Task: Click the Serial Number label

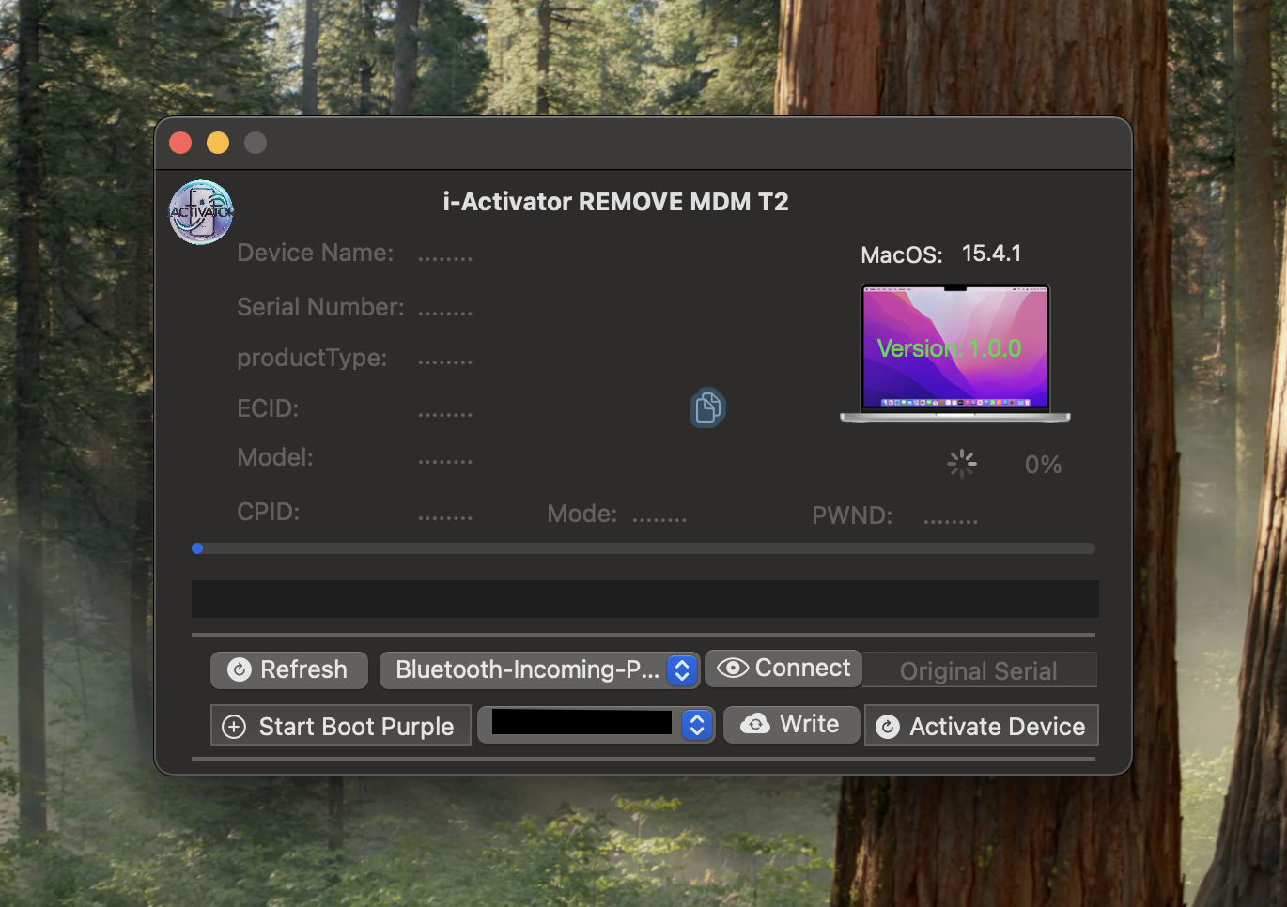Action: [x=321, y=307]
